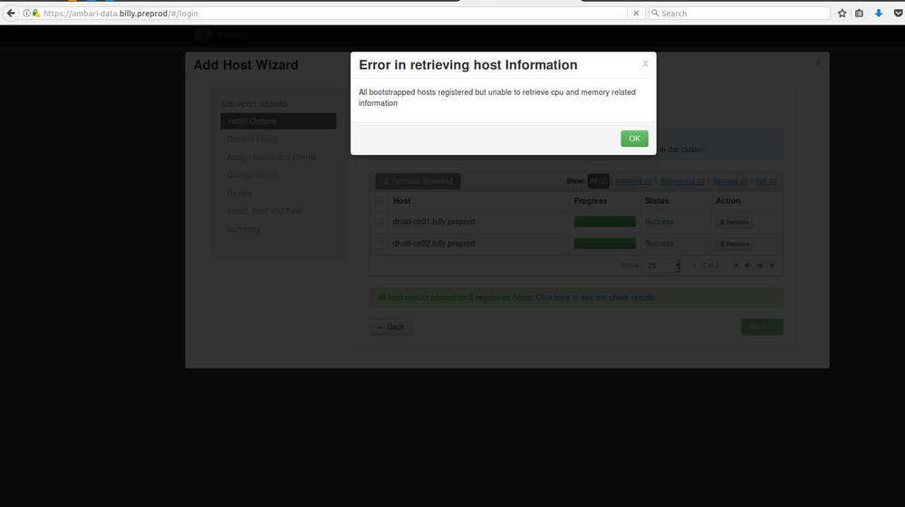Screen dimensions: 905x507
Task: Click the Back button in wizard
Action: click(x=390, y=327)
